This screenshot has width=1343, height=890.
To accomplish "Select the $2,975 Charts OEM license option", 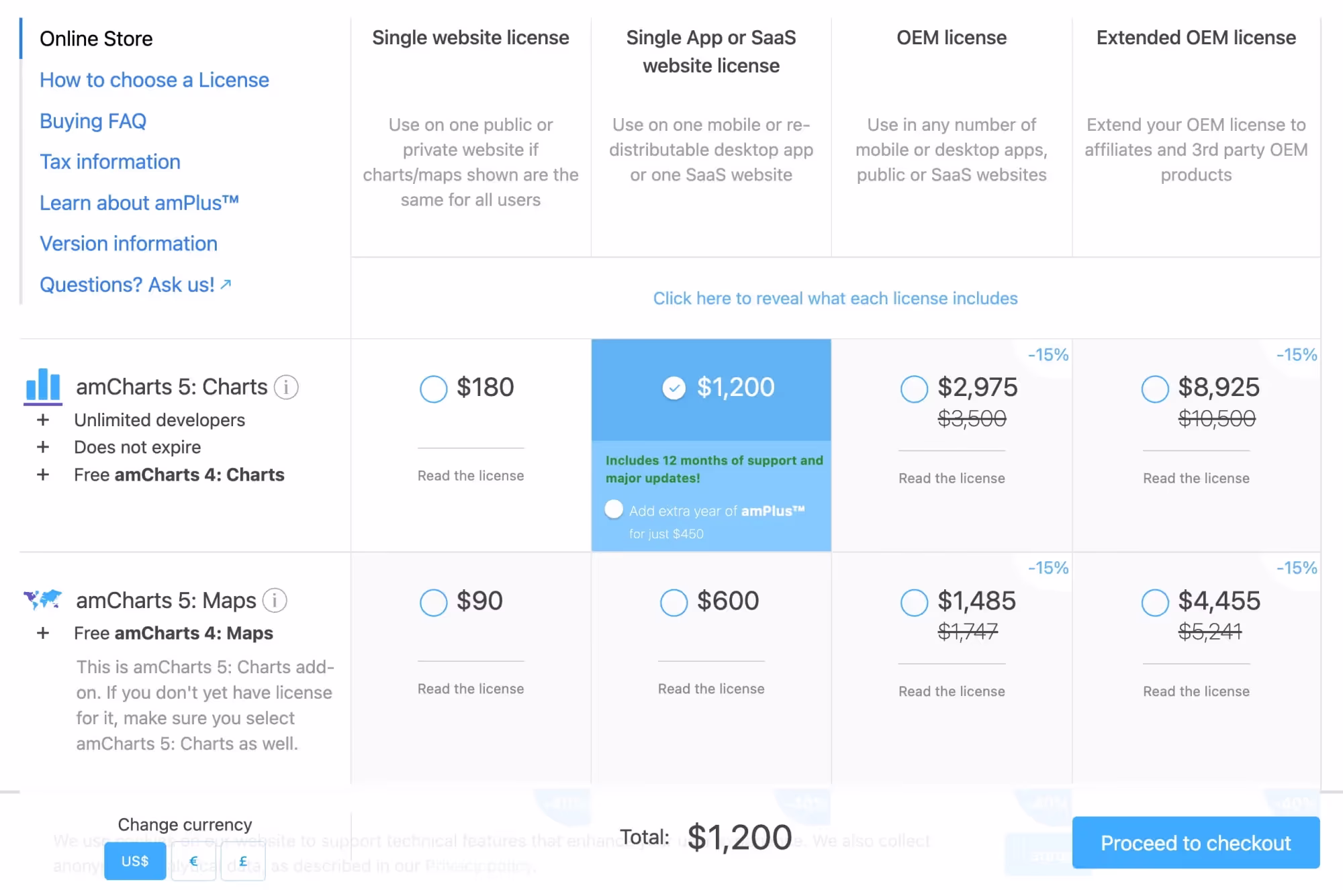I will 914,389.
